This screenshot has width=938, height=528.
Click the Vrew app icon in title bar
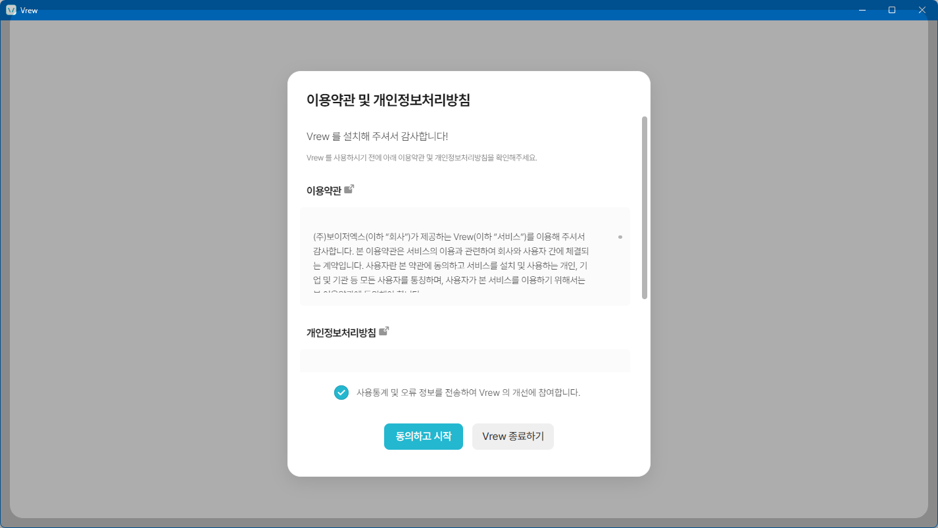pos(11,10)
